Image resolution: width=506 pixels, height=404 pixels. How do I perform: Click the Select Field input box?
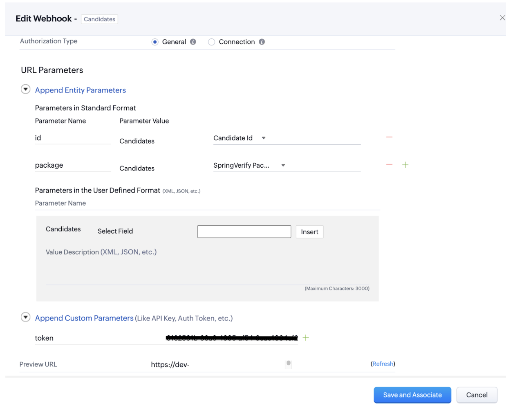coord(244,232)
